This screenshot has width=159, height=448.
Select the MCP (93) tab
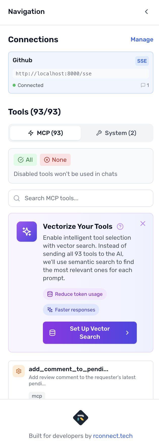(45, 133)
